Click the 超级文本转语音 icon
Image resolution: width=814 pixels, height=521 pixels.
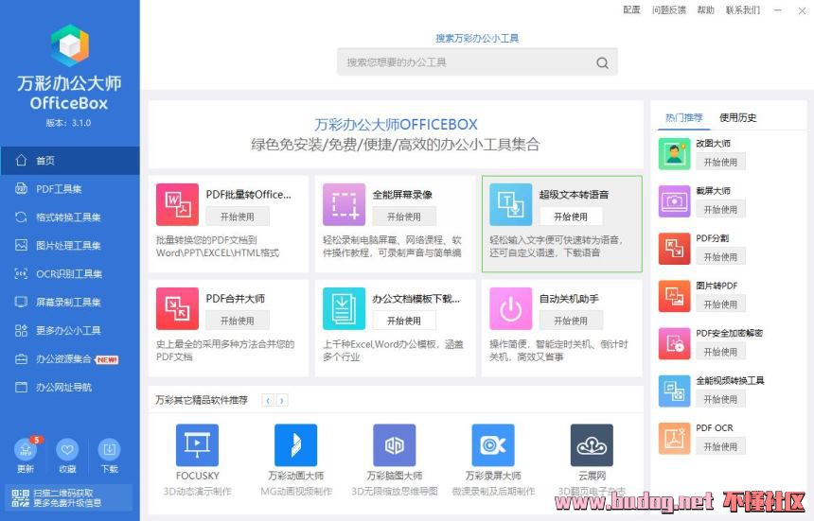(511, 204)
